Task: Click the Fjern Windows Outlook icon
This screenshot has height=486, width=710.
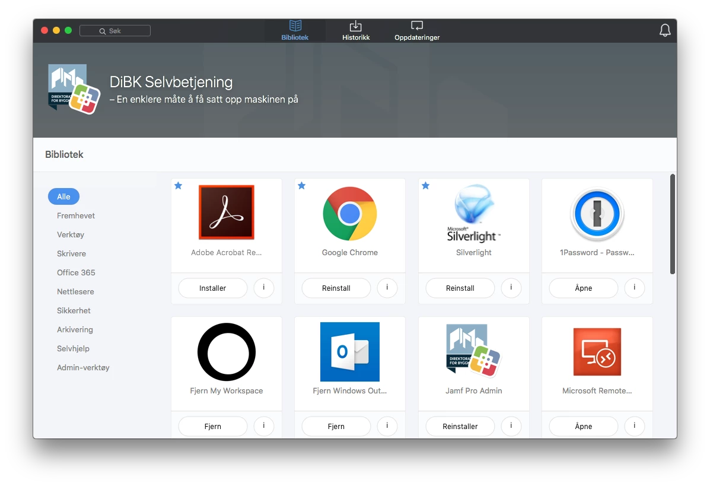Action: 350,352
